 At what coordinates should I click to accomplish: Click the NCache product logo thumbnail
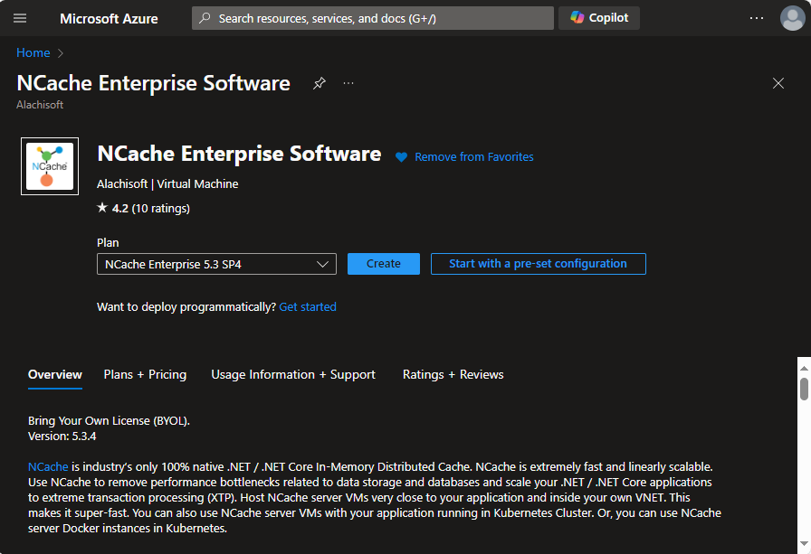click(x=50, y=166)
